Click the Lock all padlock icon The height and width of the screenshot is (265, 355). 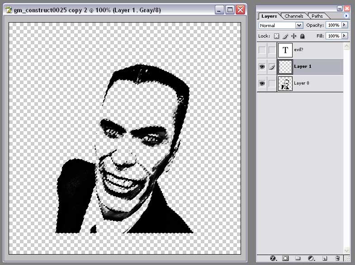tap(302, 36)
